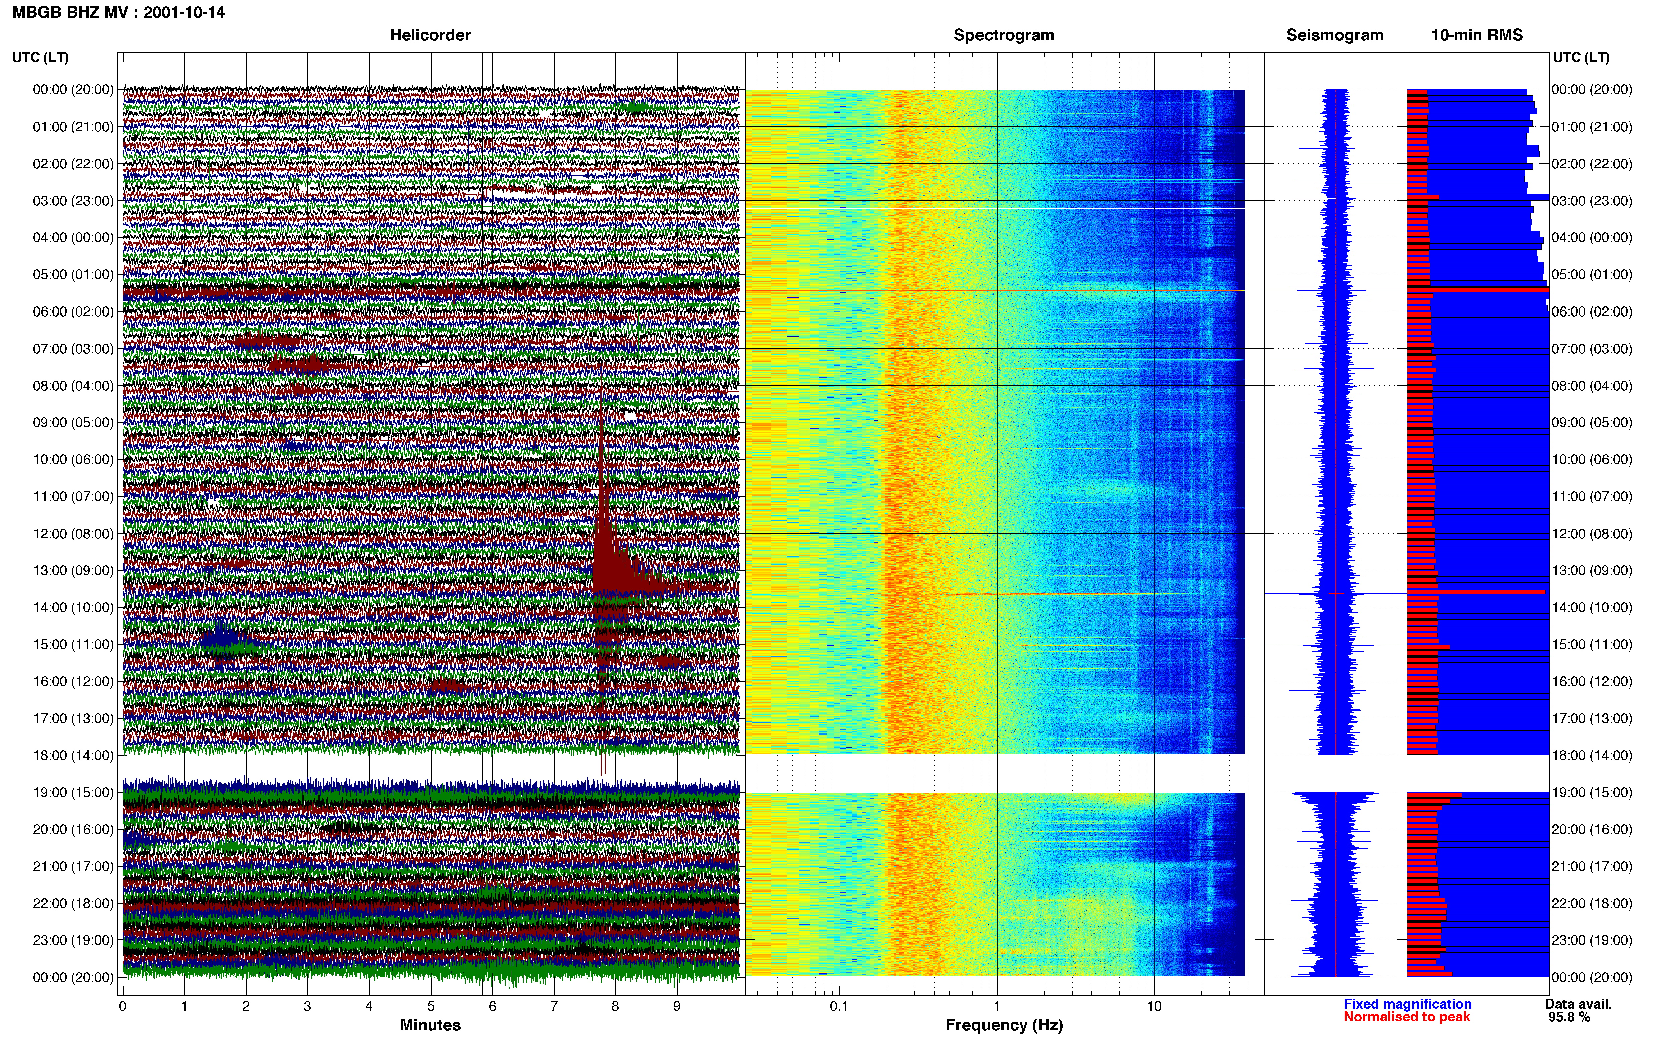The width and height of the screenshot is (1675, 1048).
Task: Click the 'Normalised to peak' legend text
Action: click(1406, 1017)
